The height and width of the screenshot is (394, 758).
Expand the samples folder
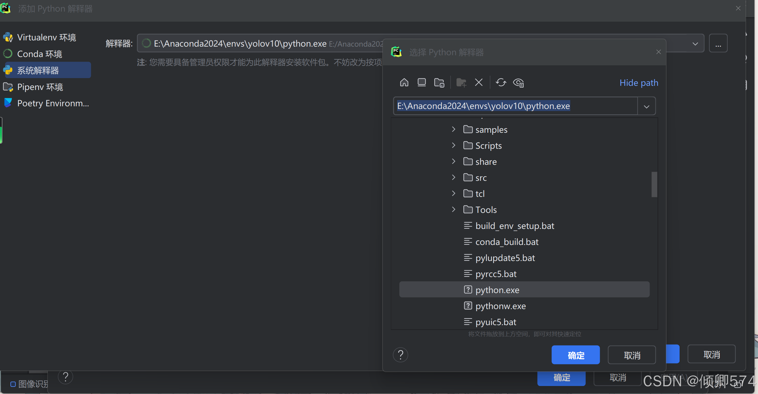point(453,129)
